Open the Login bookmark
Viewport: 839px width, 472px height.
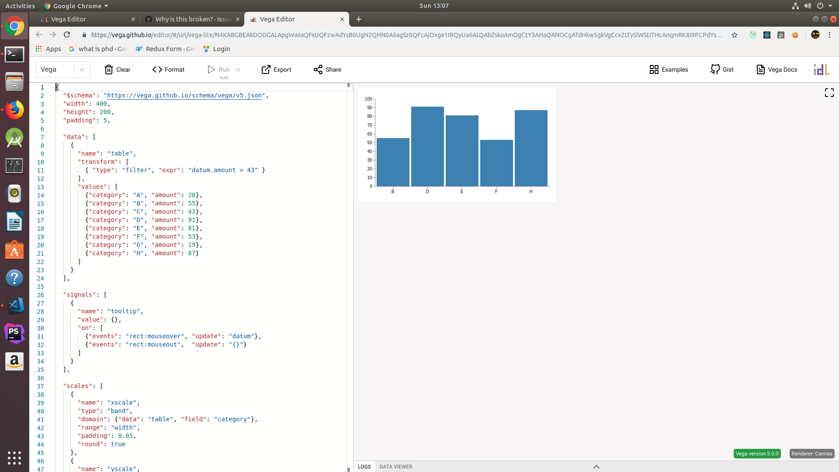click(x=217, y=49)
